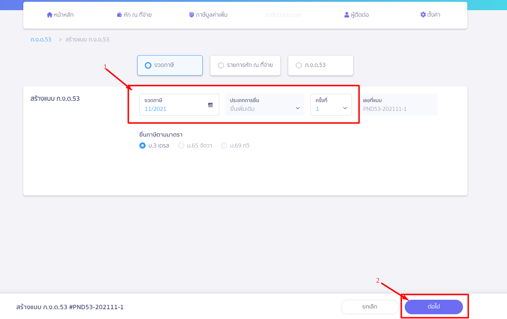Image resolution: width=507 pixels, height=319 pixels.
Task: Click the document icon beside ภาษีมูลค่าเพิ่ม
Action: [x=191, y=15]
